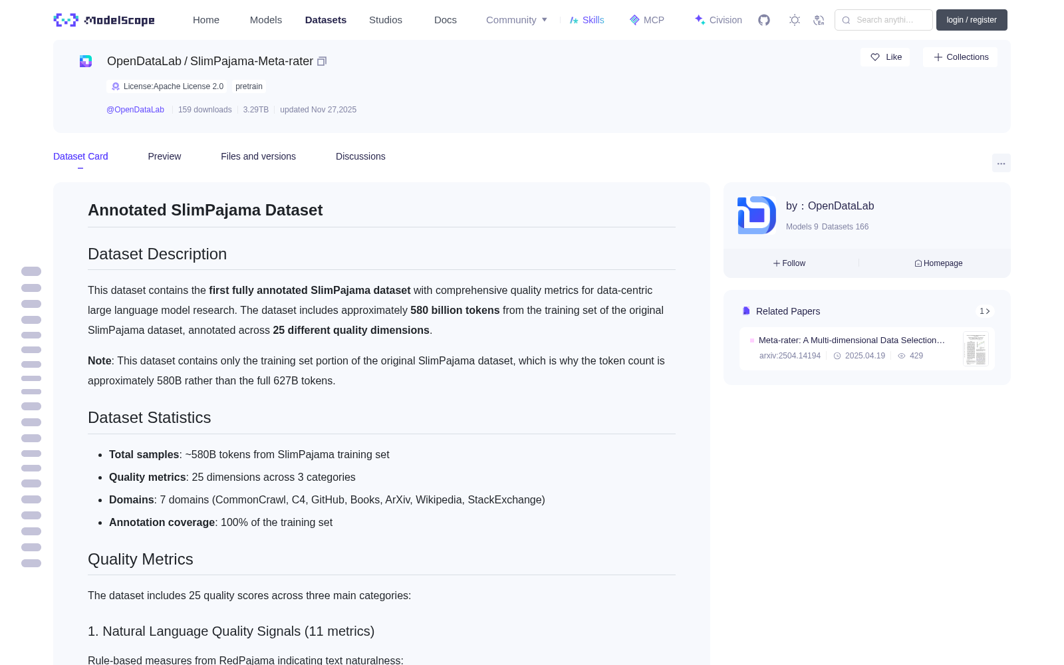
Task: Toggle the light/dark theme icon
Action: click(x=795, y=20)
